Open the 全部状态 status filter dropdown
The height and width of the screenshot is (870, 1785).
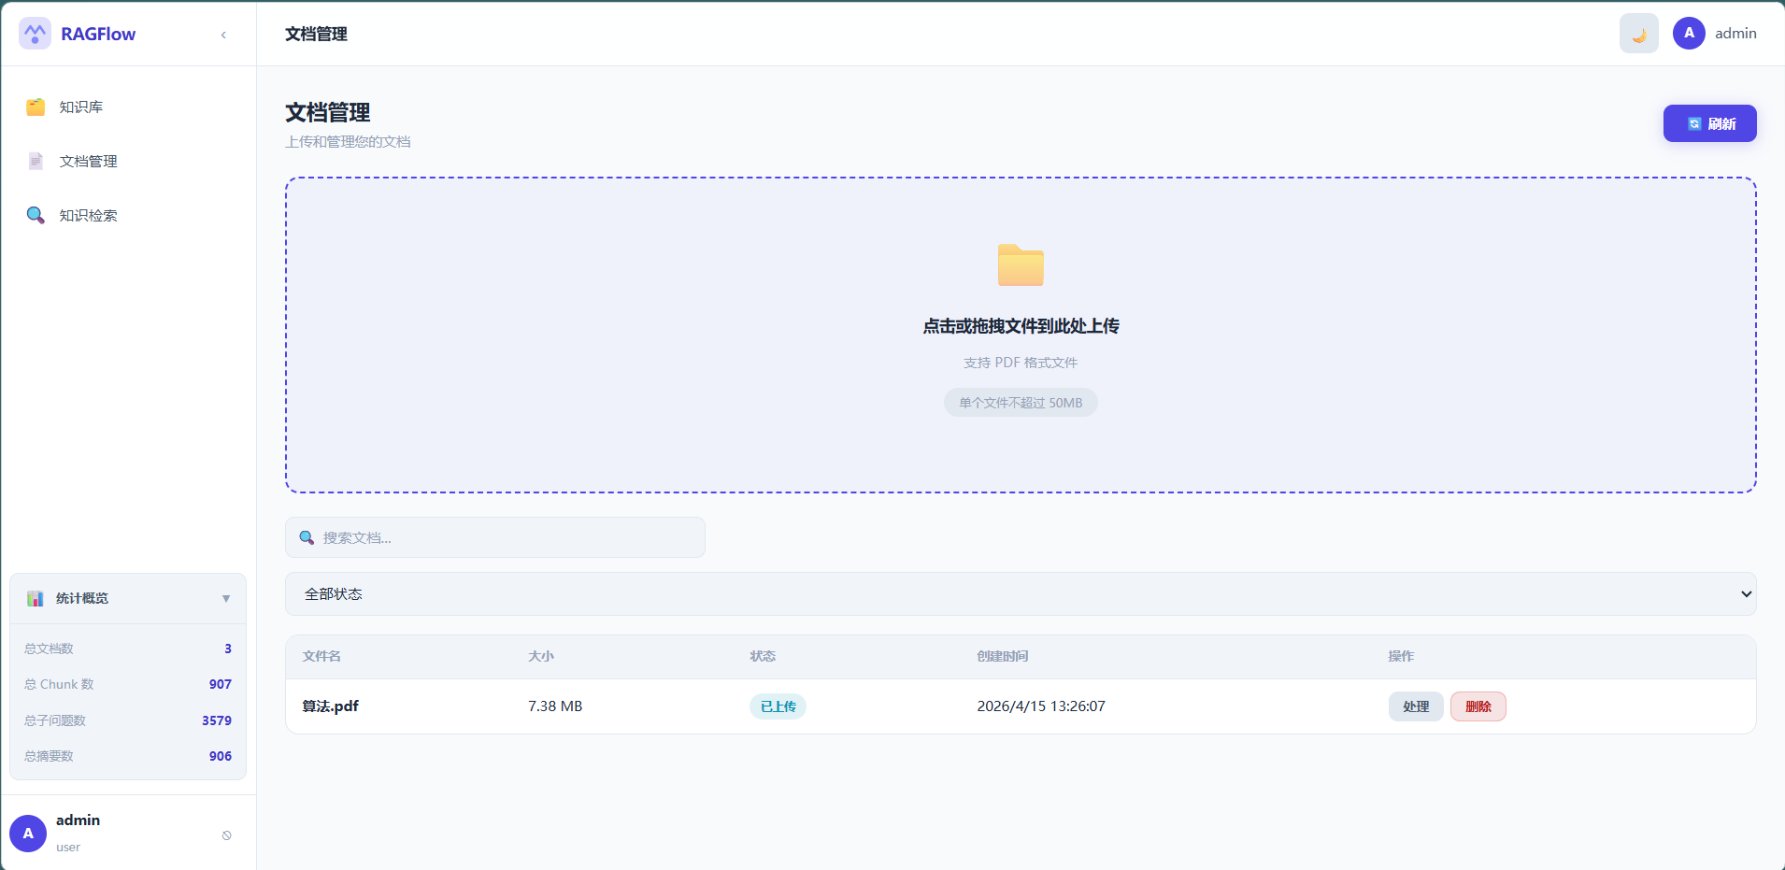[x=1021, y=594]
